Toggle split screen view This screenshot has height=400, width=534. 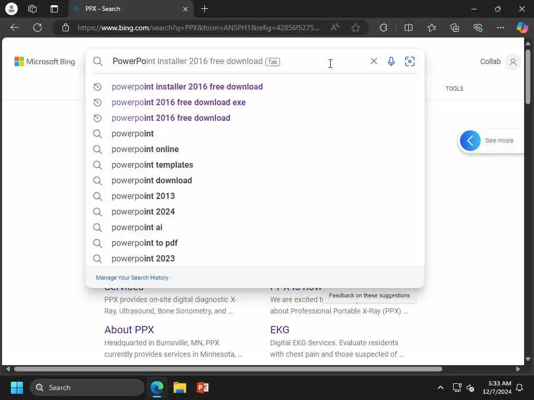click(x=408, y=28)
